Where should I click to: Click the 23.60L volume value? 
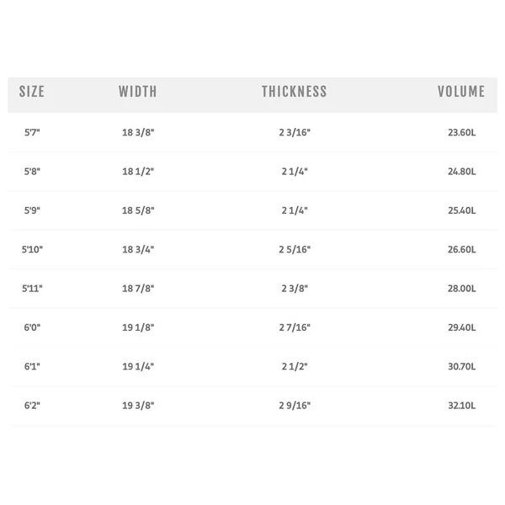pos(462,132)
